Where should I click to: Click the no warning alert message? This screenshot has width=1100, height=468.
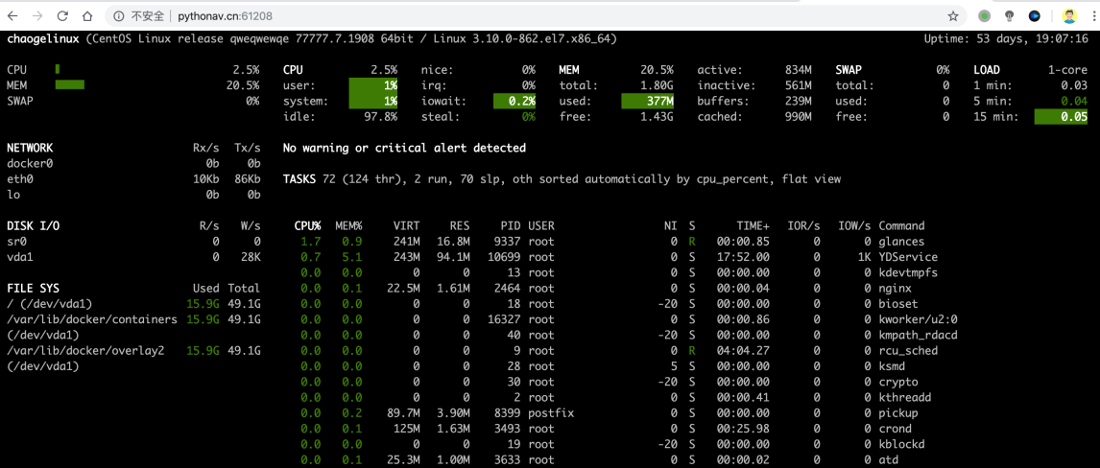pos(404,148)
